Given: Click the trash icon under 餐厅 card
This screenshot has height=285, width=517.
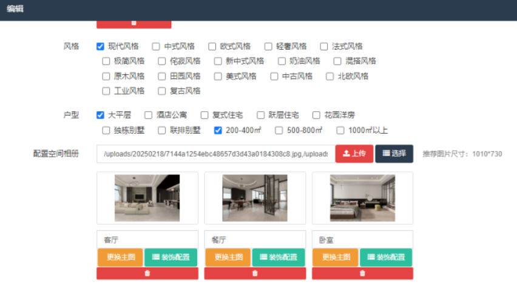Looking at the screenshot, I should [x=255, y=273].
